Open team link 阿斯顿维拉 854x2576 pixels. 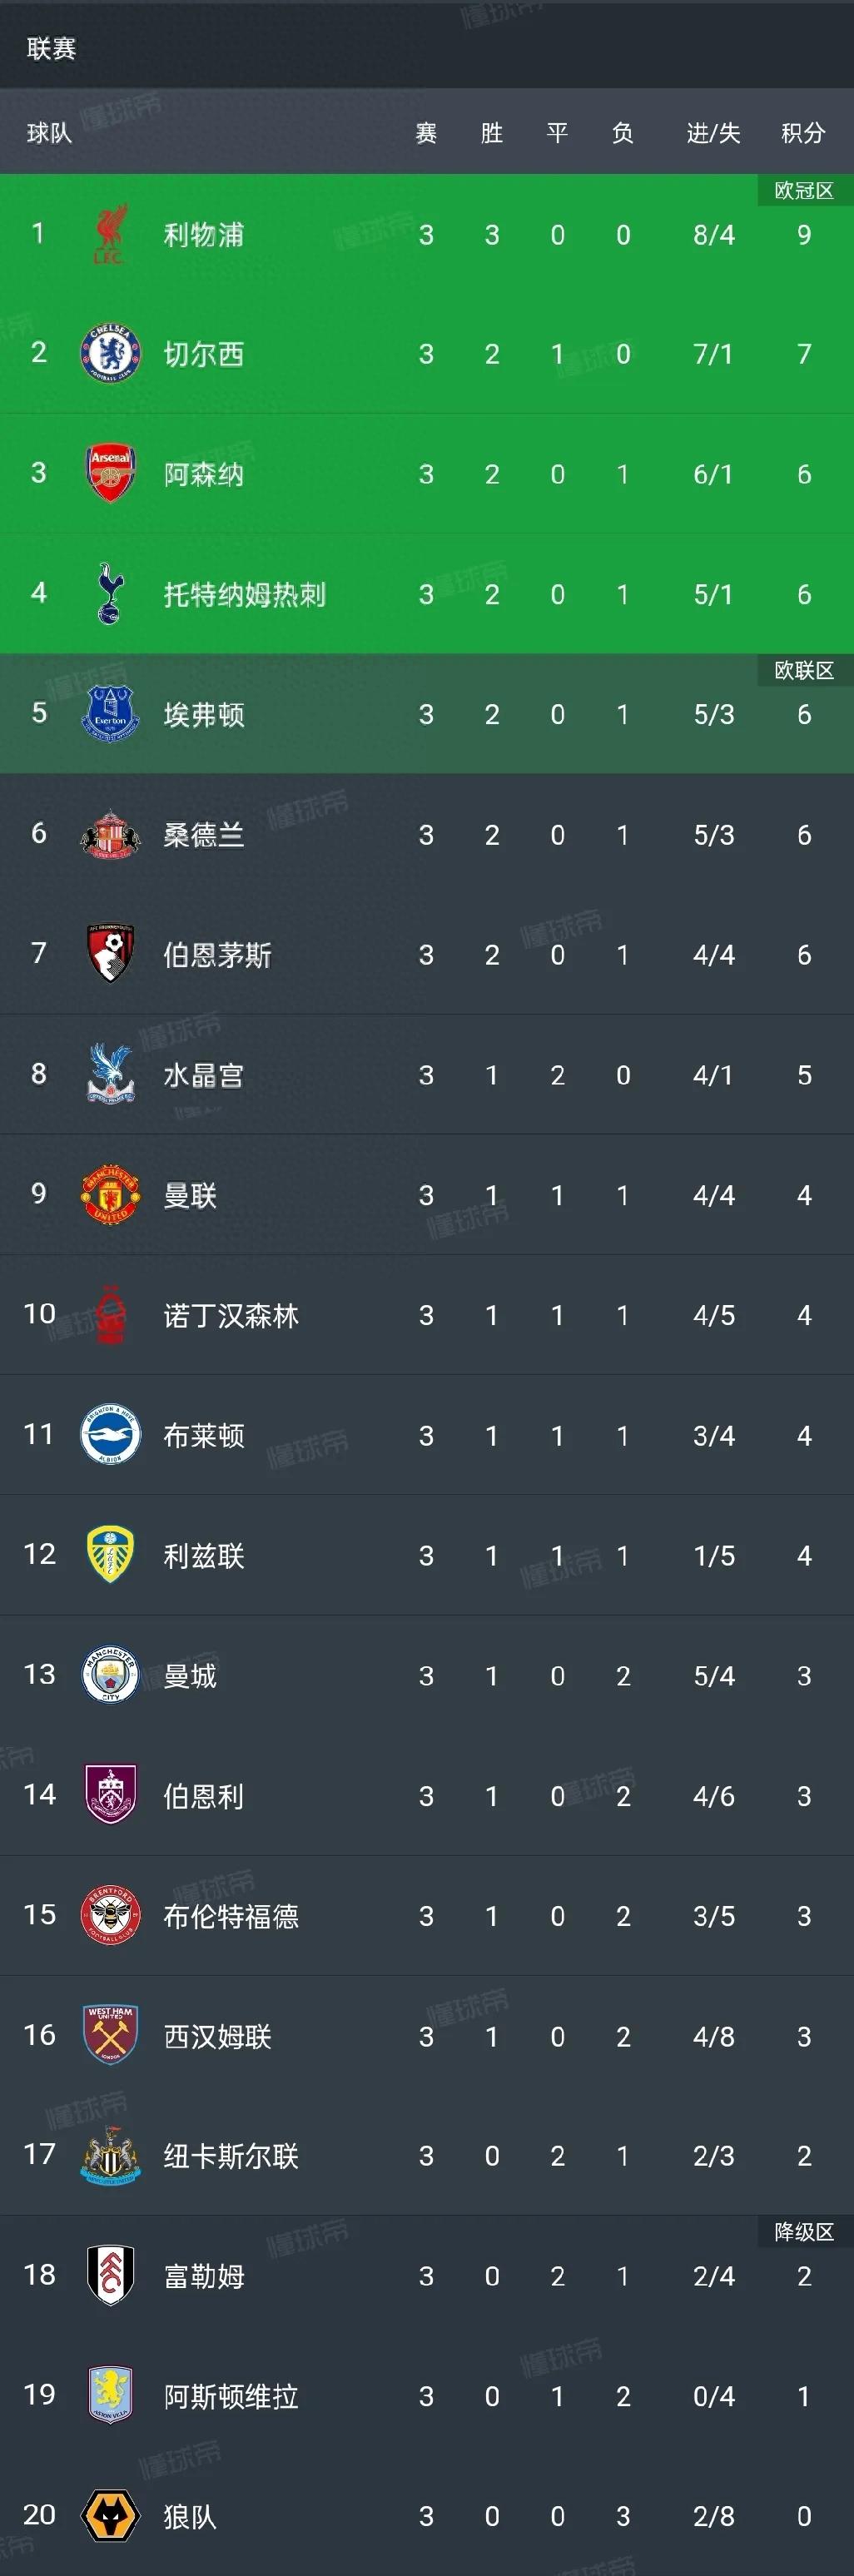[231, 2396]
